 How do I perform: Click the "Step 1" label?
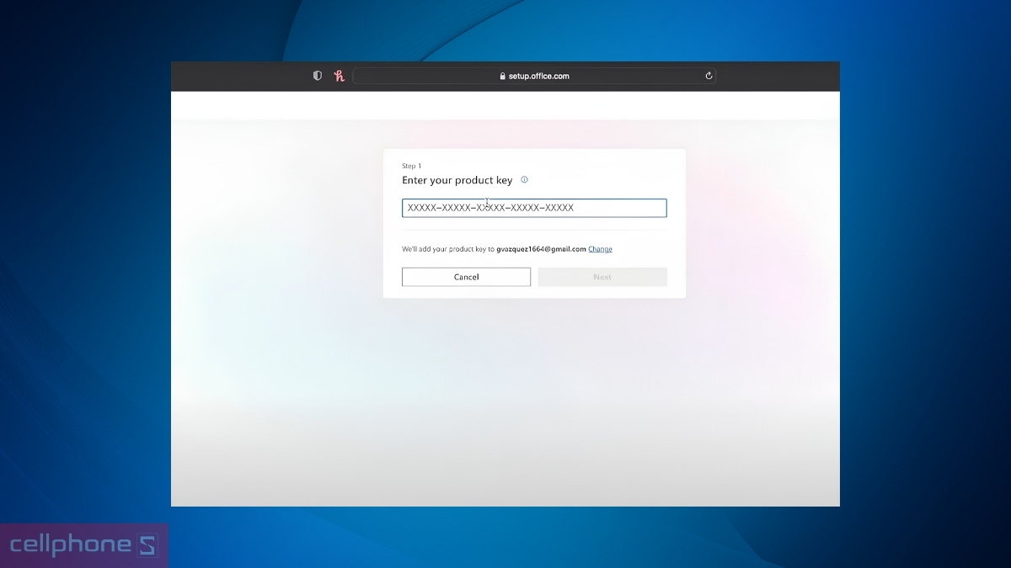coord(411,167)
